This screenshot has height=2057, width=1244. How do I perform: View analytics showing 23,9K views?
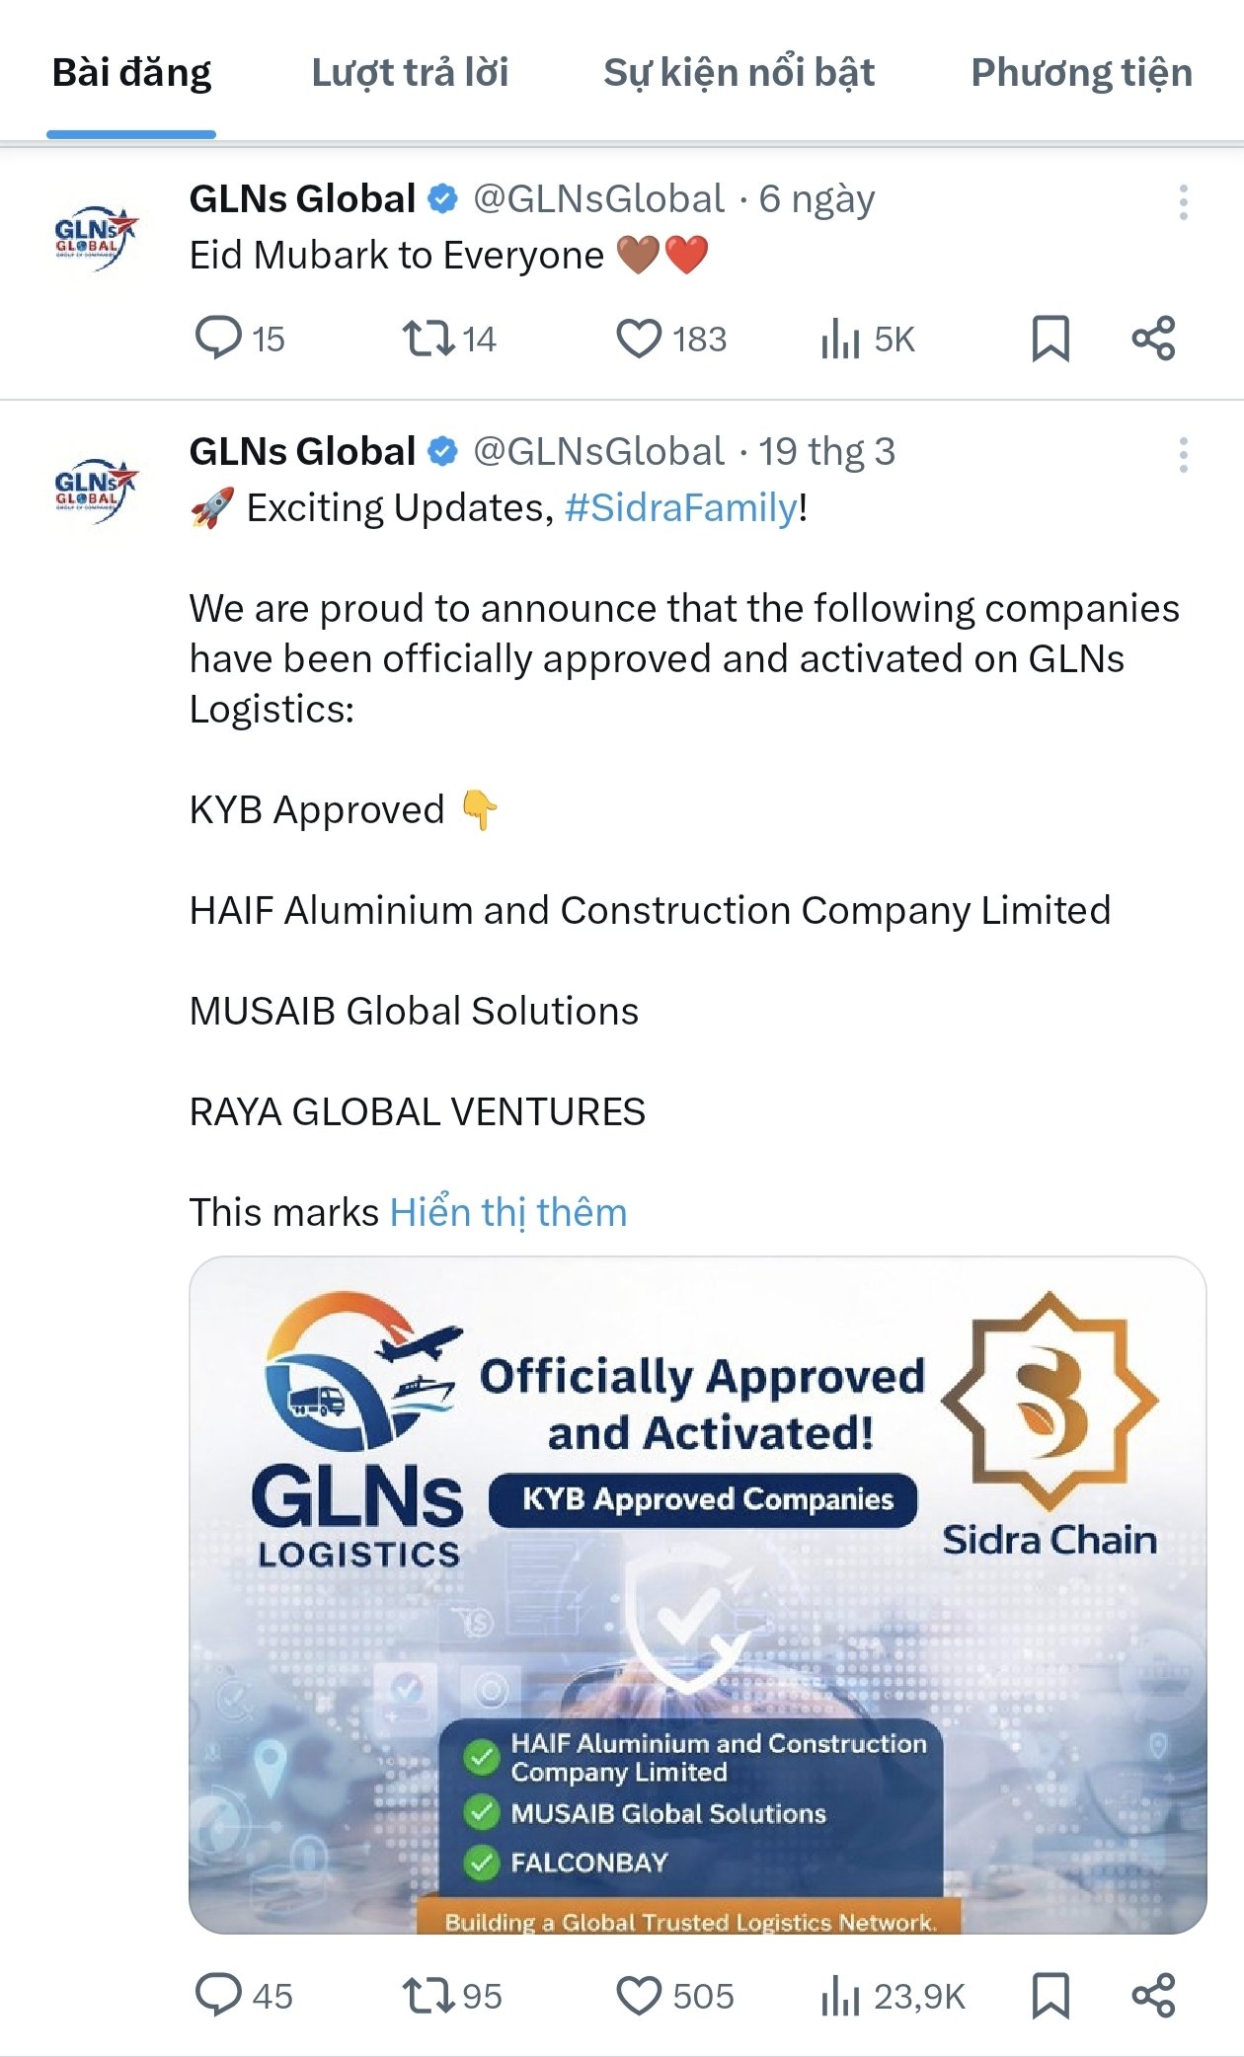point(840,1995)
